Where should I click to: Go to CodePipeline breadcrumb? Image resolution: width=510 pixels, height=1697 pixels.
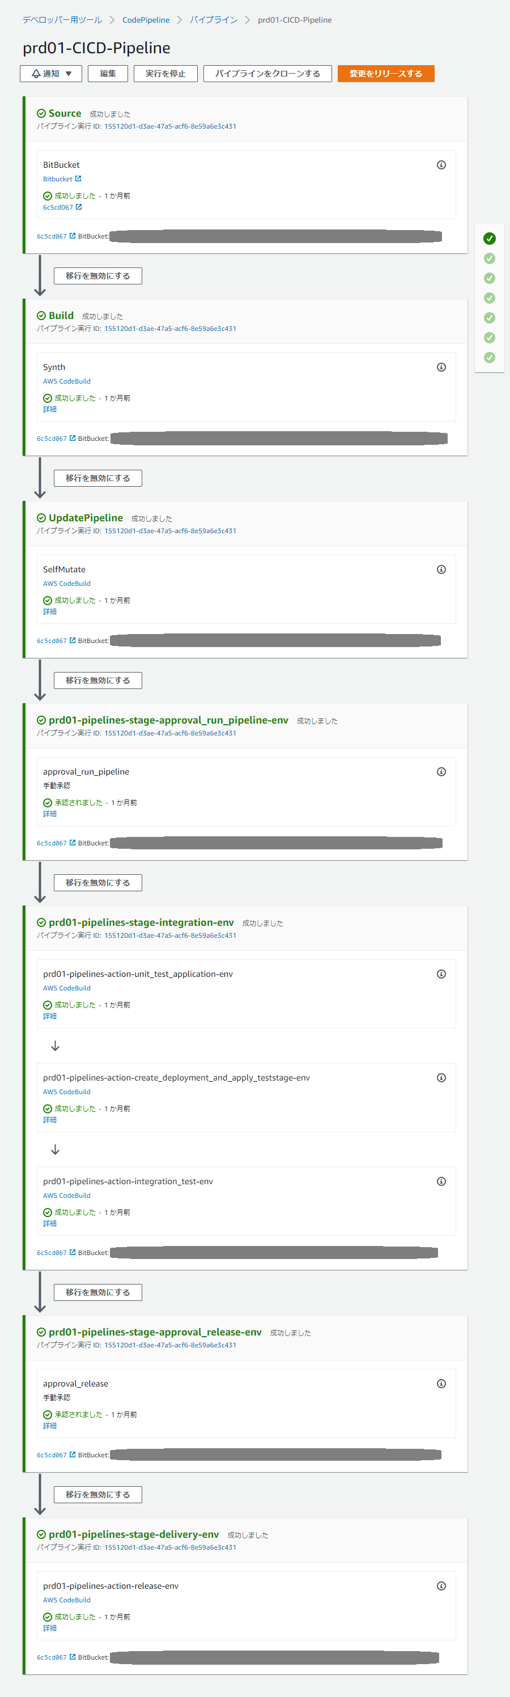[146, 20]
